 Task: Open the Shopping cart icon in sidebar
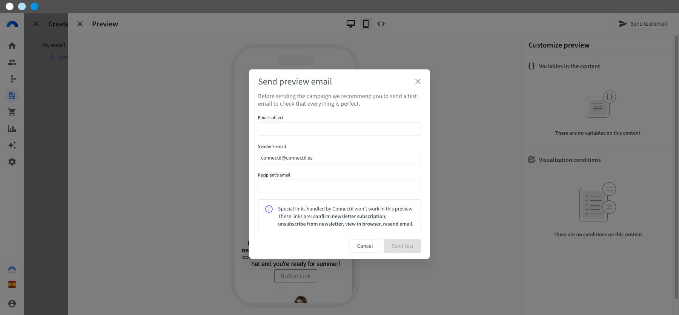(12, 112)
